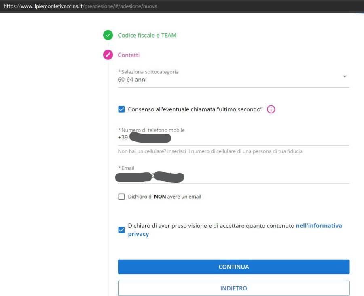Click the browser address bar URL
The image size is (364, 296).
(80, 6)
